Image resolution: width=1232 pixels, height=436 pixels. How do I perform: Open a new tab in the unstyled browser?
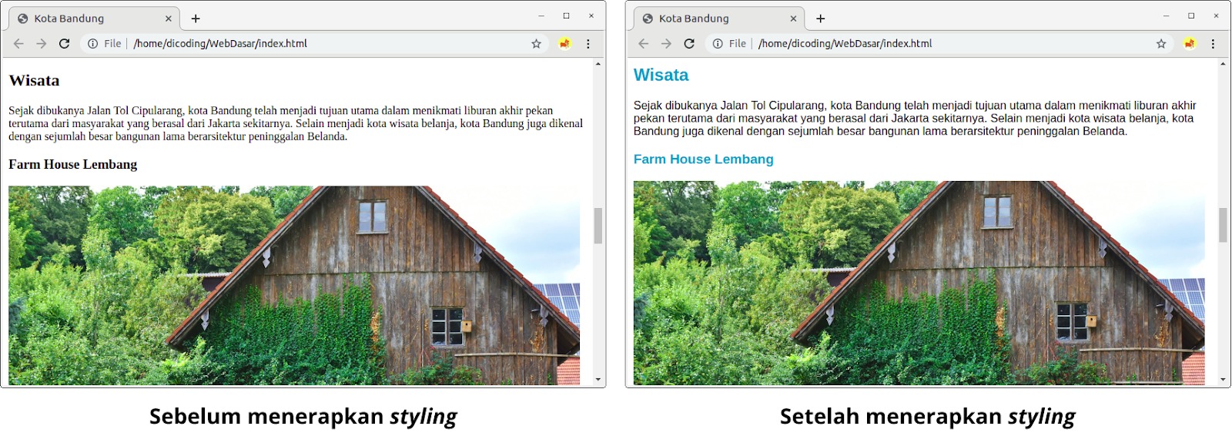(196, 18)
